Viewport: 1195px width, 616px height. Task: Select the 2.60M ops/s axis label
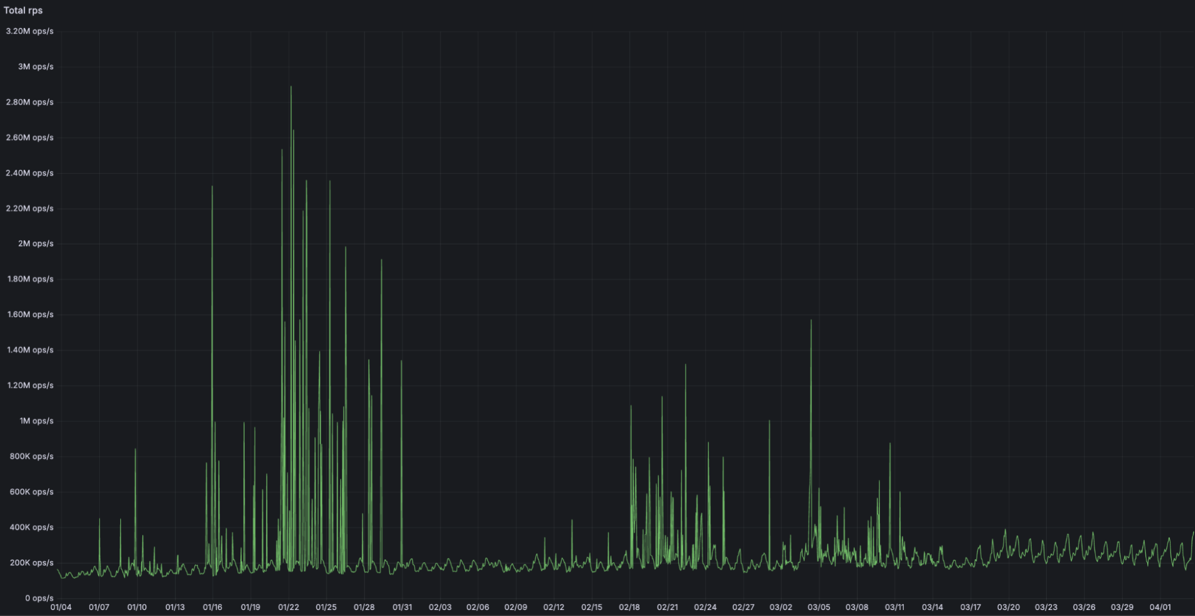pyautogui.click(x=30, y=137)
